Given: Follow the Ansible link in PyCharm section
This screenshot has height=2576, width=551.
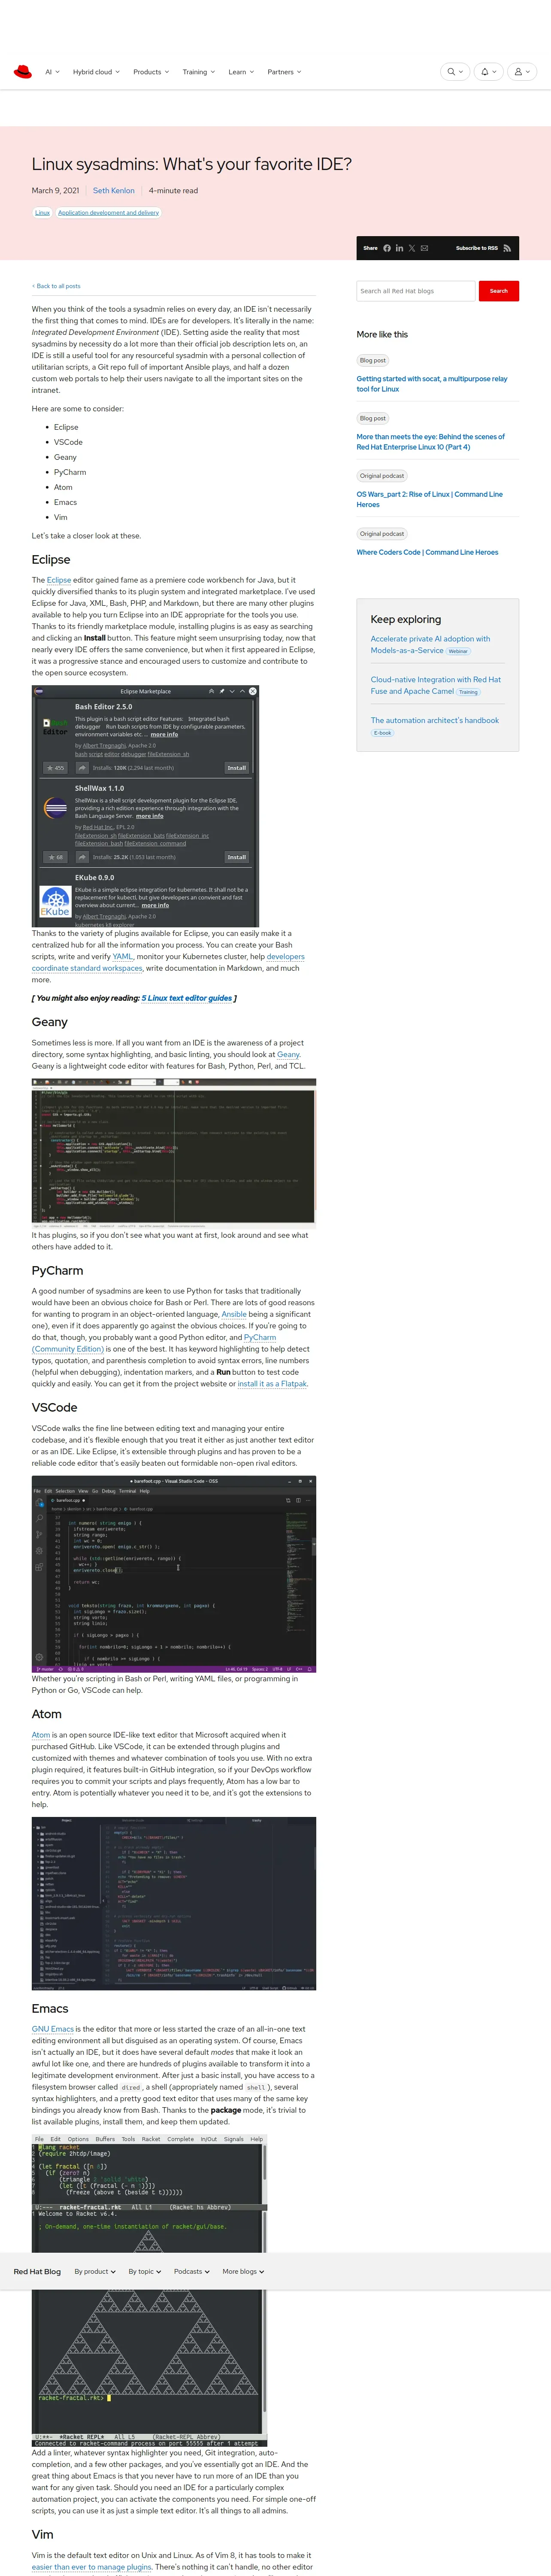Looking at the screenshot, I should [x=234, y=1314].
